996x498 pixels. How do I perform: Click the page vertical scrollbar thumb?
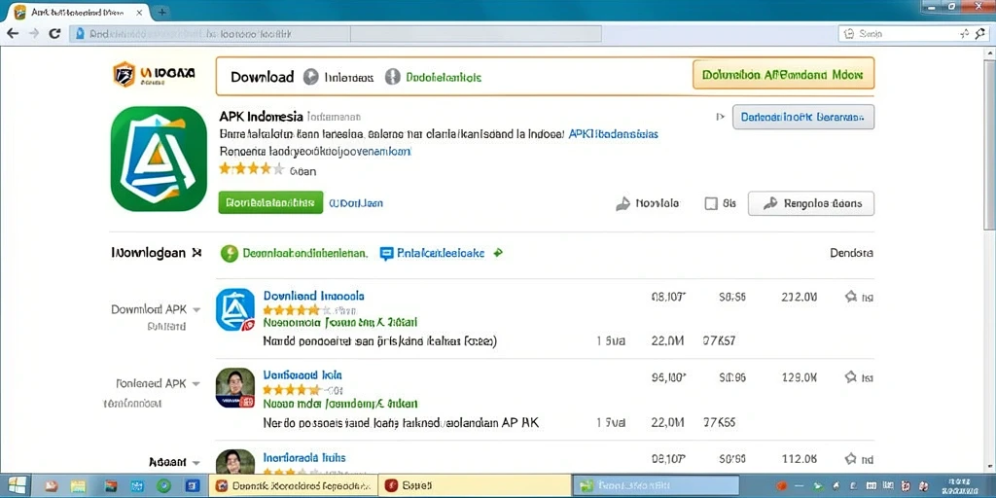[x=989, y=145]
